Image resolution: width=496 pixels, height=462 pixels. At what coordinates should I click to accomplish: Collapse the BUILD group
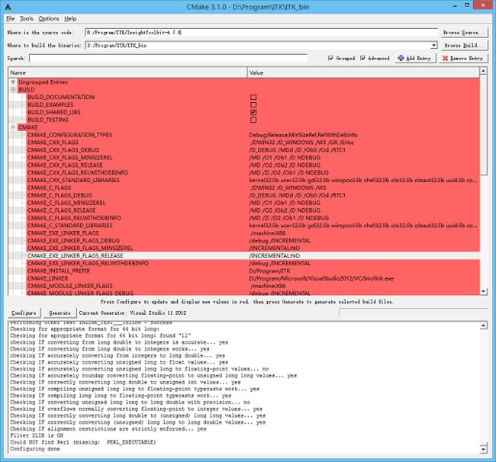coord(13,89)
